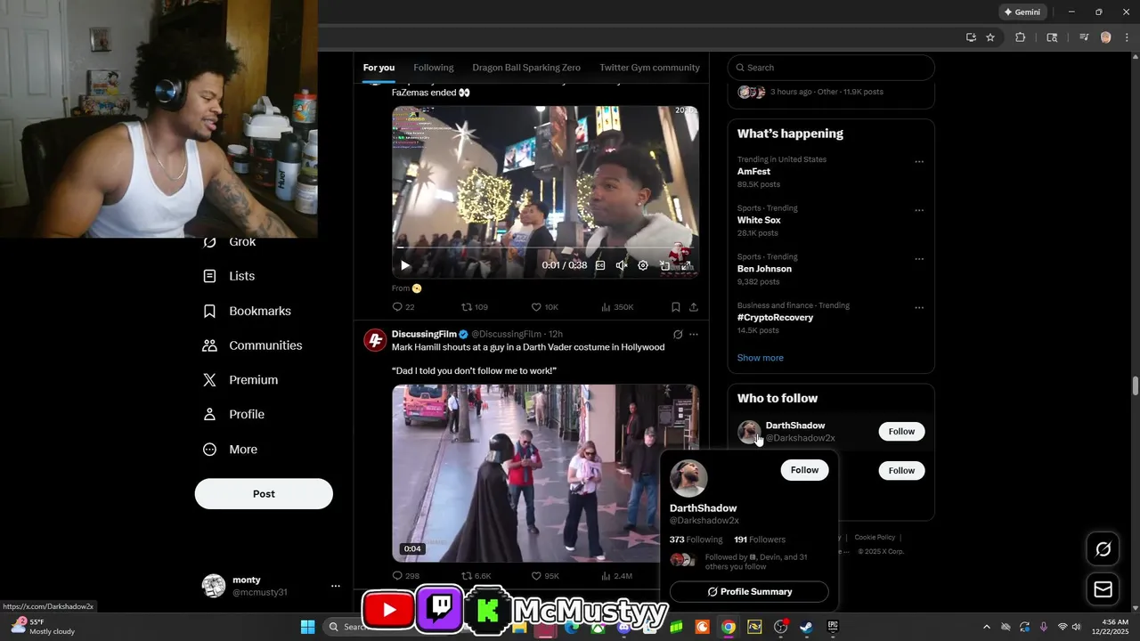Like the DiscussingFilm post with 95K likes
This screenshot has height=641, width=1140.
tap(545, 576)
